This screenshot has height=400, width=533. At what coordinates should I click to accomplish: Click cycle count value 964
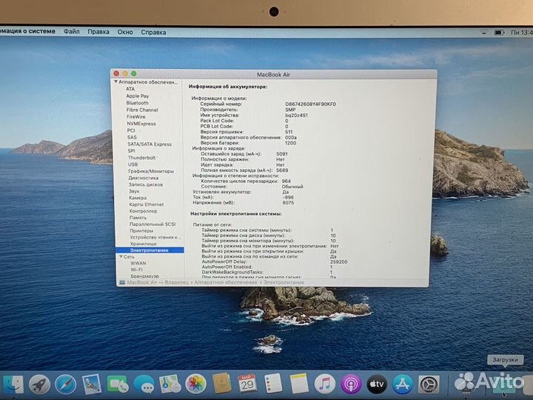[x=286, y=181]
